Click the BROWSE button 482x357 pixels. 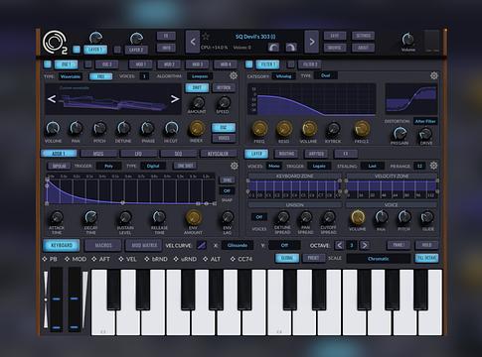point(335,48)
